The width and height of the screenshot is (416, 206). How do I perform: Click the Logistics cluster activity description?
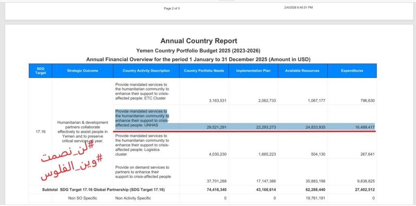click(x=142, y=145)
